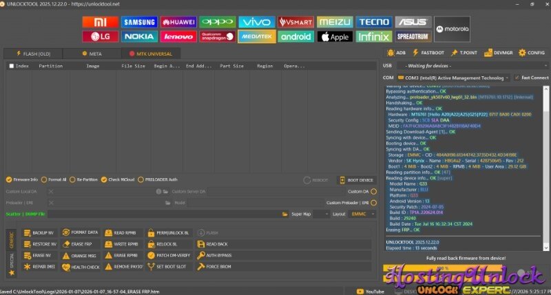
Task: Switch to the META tab
Action: pos(92,54)
